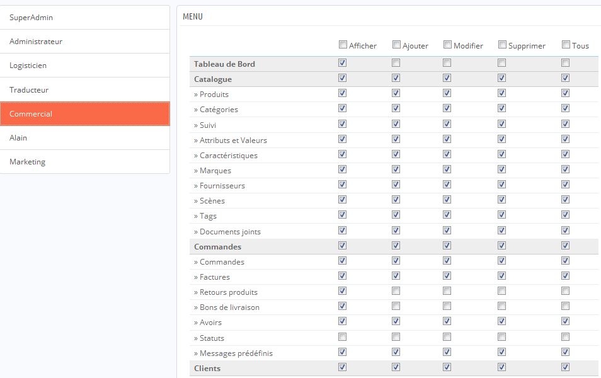Uncheck Afficher for Produits row

point(342,93)
